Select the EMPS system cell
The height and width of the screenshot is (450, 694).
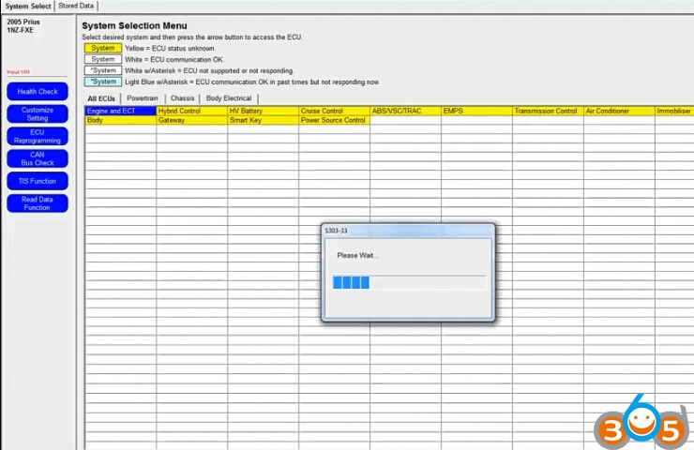[476, 111]
